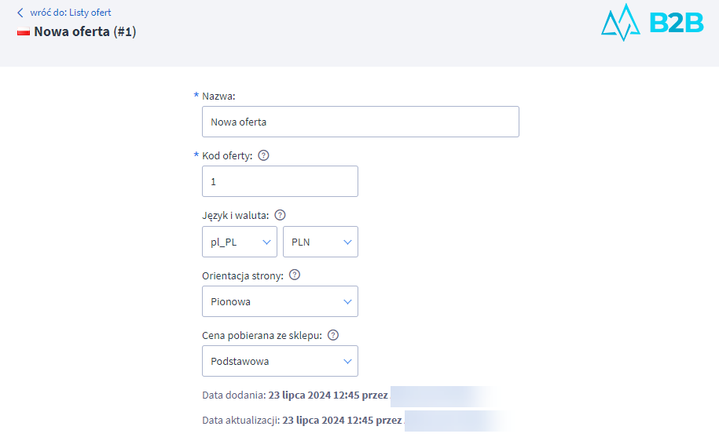
Task: Click the 'Nazwa:' field label
Action: pos(218,96)
